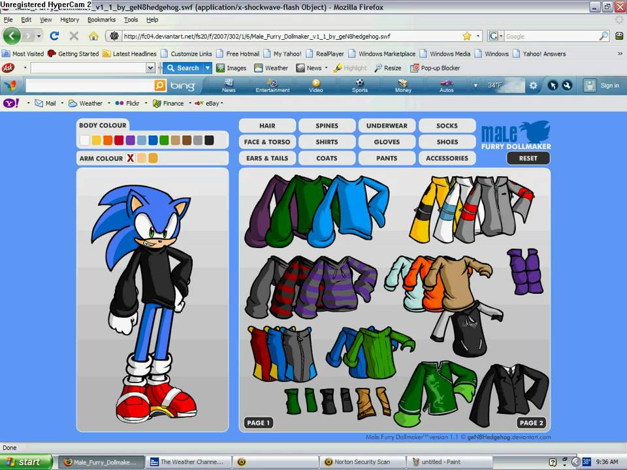Go to the home page icon
Viewport: 627px width, 470px height.
tap(93, 37)
